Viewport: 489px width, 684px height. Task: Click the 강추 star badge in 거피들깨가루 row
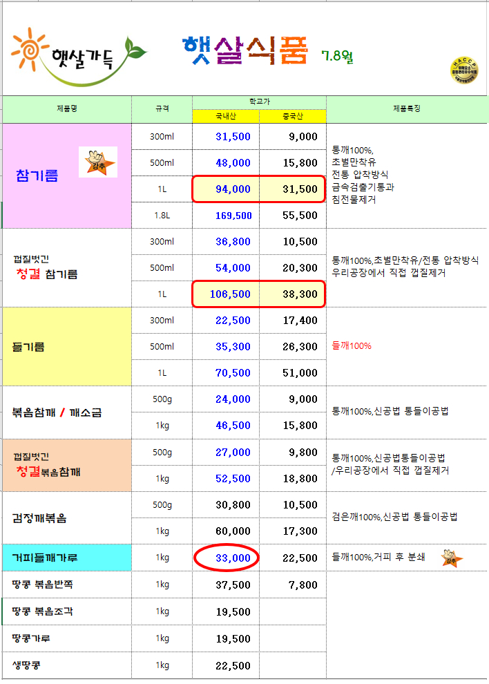coord(452,558)
